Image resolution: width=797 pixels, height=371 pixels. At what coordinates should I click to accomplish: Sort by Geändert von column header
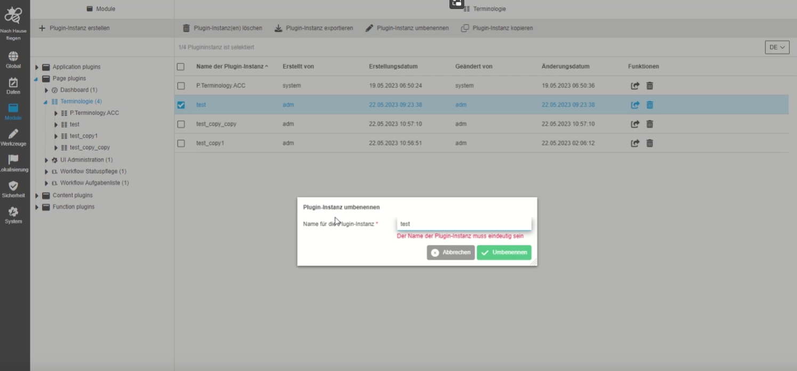[x=473, y=67]
